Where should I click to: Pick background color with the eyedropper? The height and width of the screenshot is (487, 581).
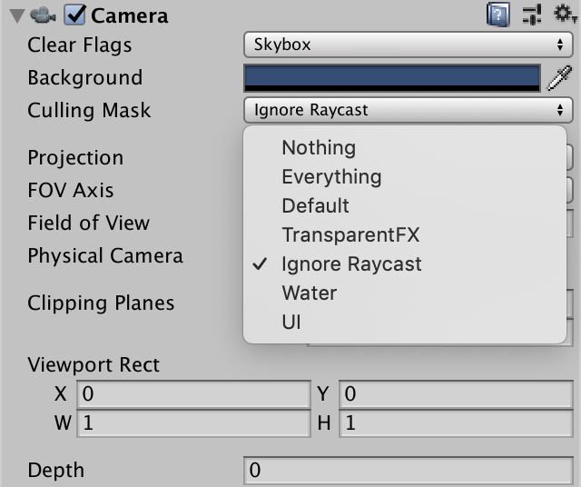(x=558, y=78)
